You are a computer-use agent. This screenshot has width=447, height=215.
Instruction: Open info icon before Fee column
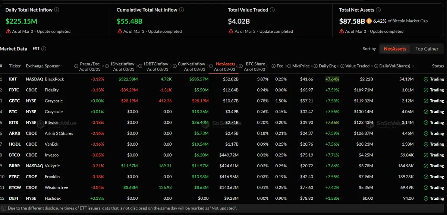[x=273, y=66]
